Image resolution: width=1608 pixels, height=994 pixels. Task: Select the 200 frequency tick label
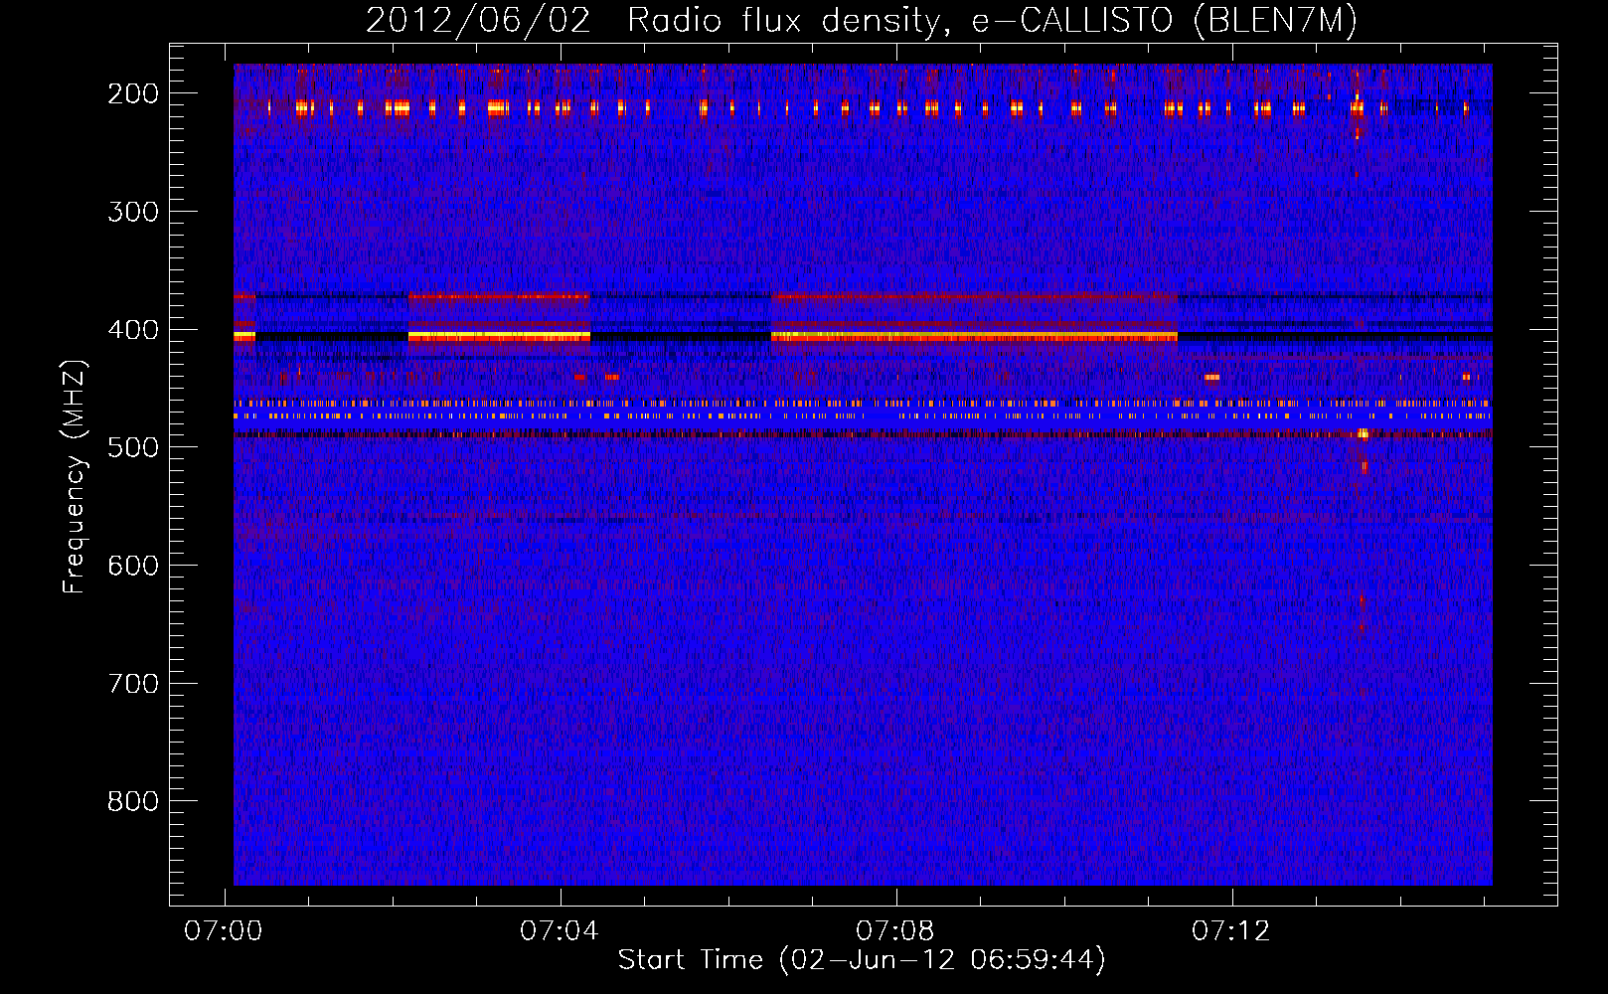coord(133,93)
